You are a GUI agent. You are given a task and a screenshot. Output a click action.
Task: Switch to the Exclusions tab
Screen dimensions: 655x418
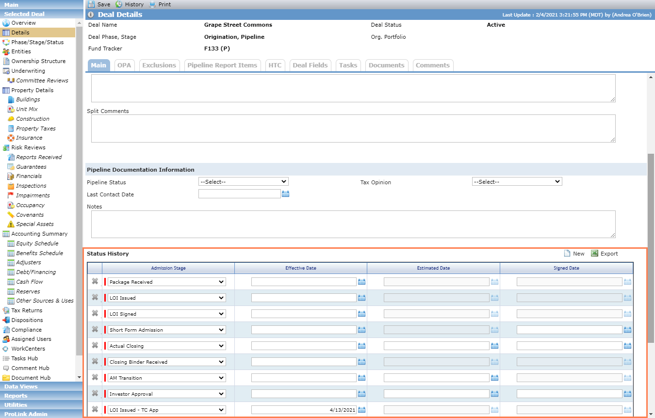tap(159, 65)
